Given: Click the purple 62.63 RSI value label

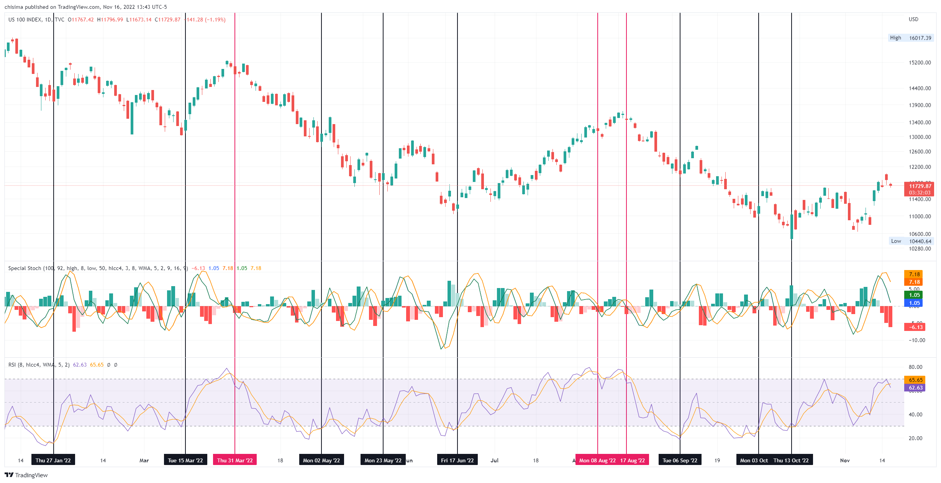Looking at the screenshot, I should [915, 388].
